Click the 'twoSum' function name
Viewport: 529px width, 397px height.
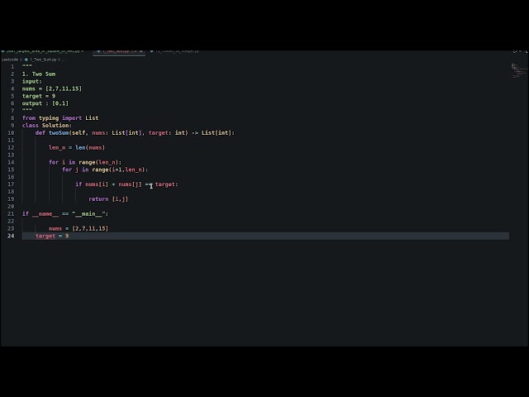pyautogui.click(x=59, y=132)
